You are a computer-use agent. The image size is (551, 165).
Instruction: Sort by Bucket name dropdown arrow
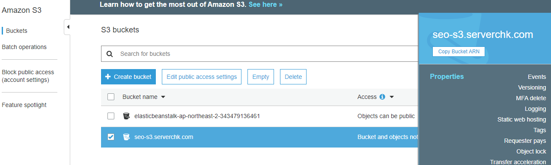pyautogui.click(x=163, y=97)
